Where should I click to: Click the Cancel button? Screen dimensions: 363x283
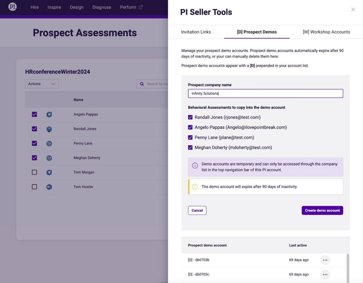(197, 210)
